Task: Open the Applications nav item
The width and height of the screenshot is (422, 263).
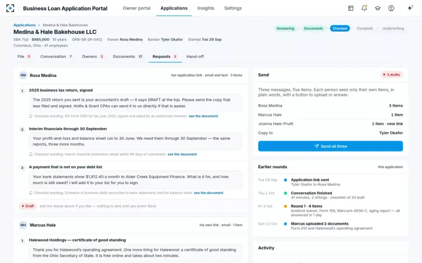Action: click(174, 8)
